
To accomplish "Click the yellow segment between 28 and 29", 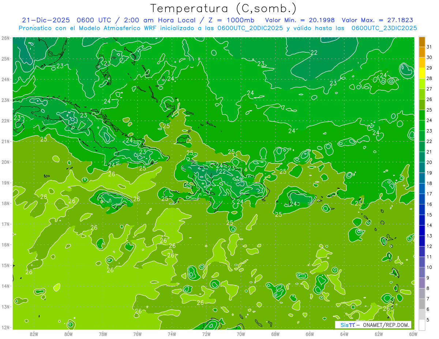I will coord(422,74).
